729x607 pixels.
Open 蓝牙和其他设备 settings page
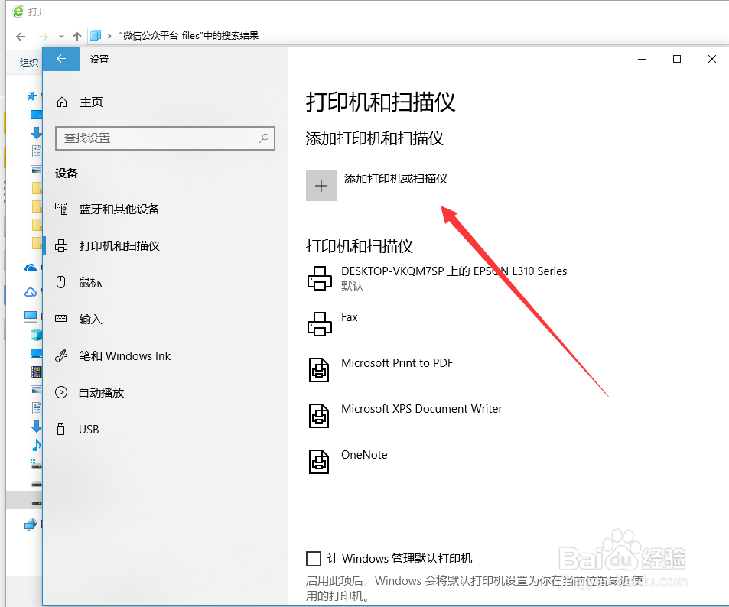tap(119, 209)
